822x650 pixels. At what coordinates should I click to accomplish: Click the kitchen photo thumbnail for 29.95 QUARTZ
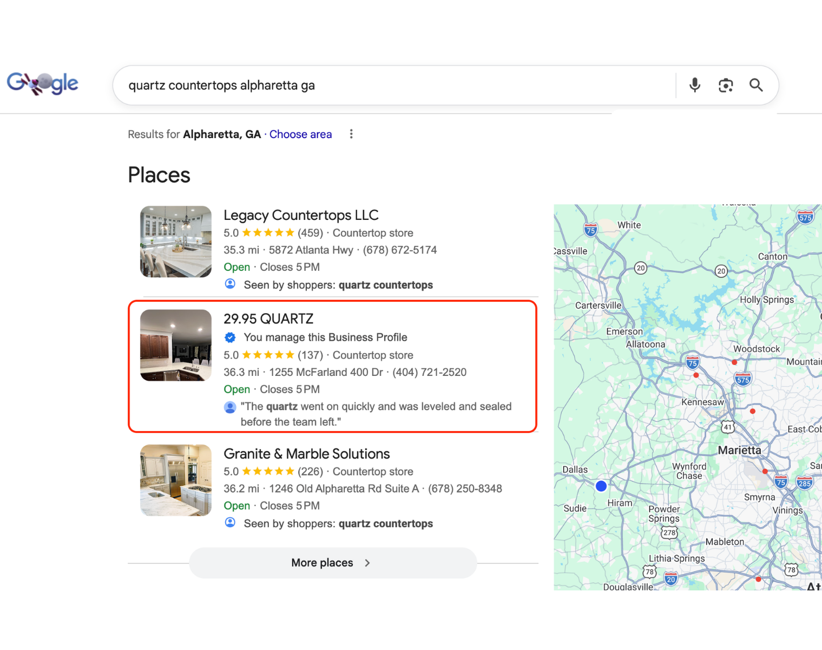[175, 345]
